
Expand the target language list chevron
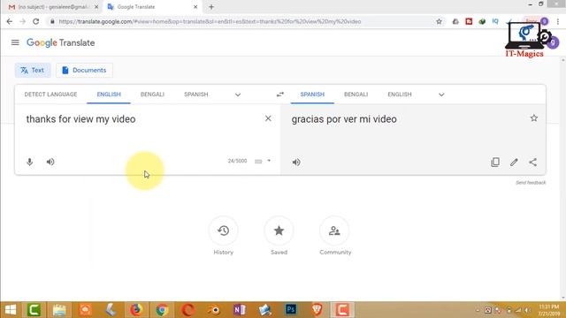441,95
